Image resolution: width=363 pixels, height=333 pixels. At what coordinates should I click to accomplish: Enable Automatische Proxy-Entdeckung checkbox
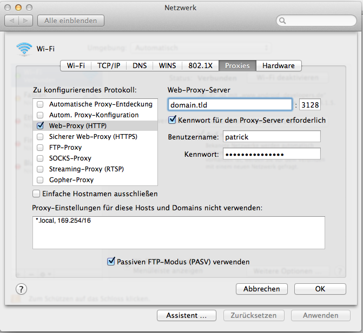tap(40, 104)
